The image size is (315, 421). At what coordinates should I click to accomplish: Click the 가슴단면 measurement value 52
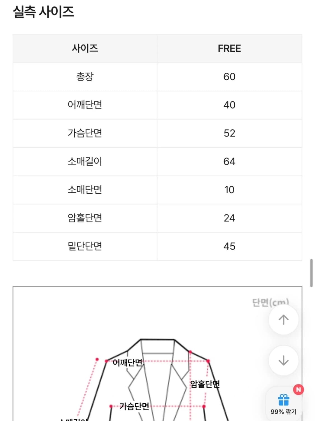(230, 133)
